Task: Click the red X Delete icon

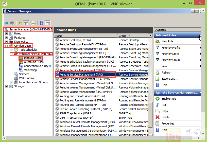Action: tap(158, 117)
